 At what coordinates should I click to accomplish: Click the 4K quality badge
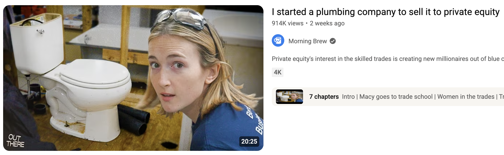point(278,72)
